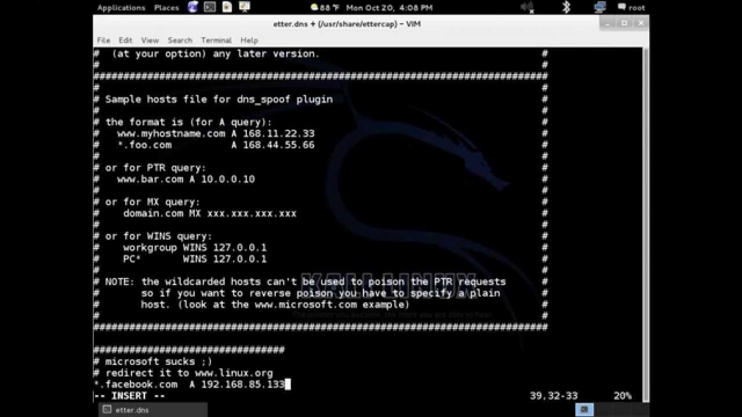Minimize the VIM terminal window

click(x=608, y=23)
